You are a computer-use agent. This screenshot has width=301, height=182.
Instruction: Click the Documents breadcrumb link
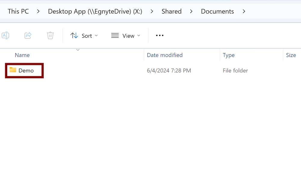(217, 11)
